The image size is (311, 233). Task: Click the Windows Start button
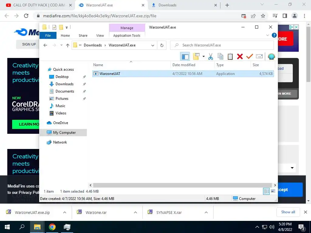[7, 227]
